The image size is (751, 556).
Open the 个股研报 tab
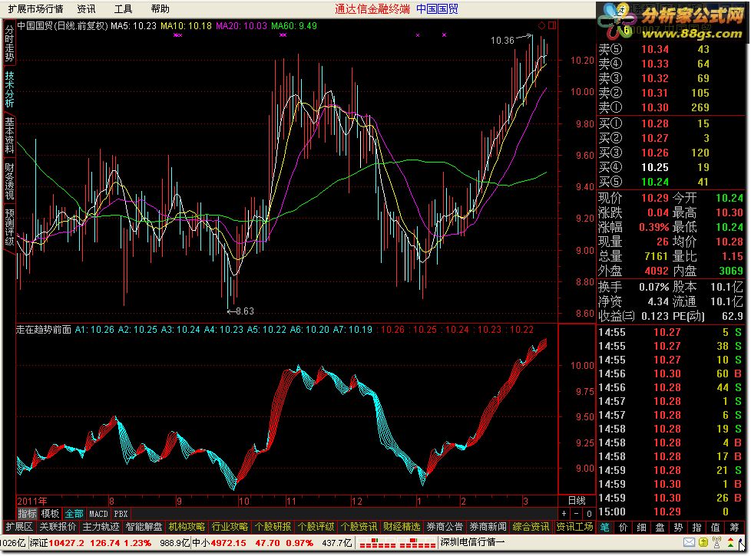point(273,527)
